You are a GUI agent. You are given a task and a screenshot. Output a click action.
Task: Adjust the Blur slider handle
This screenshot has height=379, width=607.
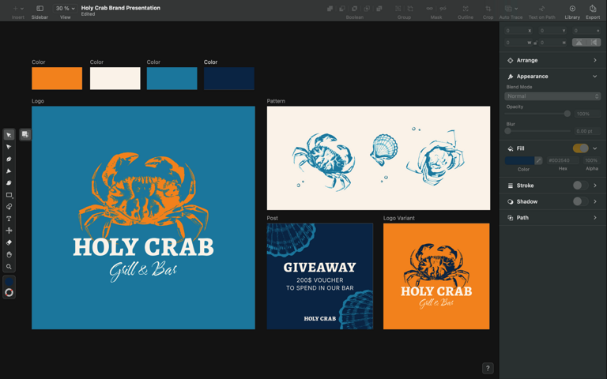coord(508,131)
